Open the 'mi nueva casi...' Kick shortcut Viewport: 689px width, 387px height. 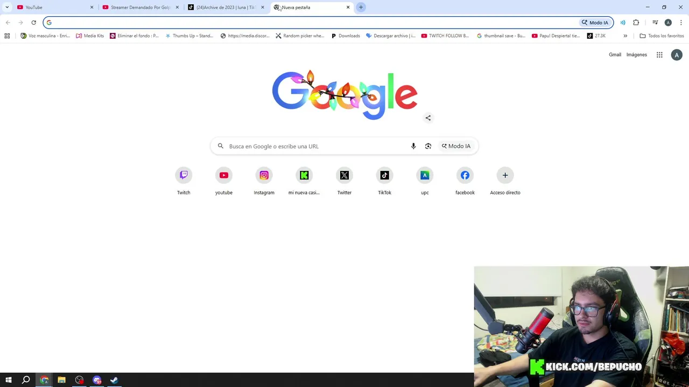click(x=304, y=182)
